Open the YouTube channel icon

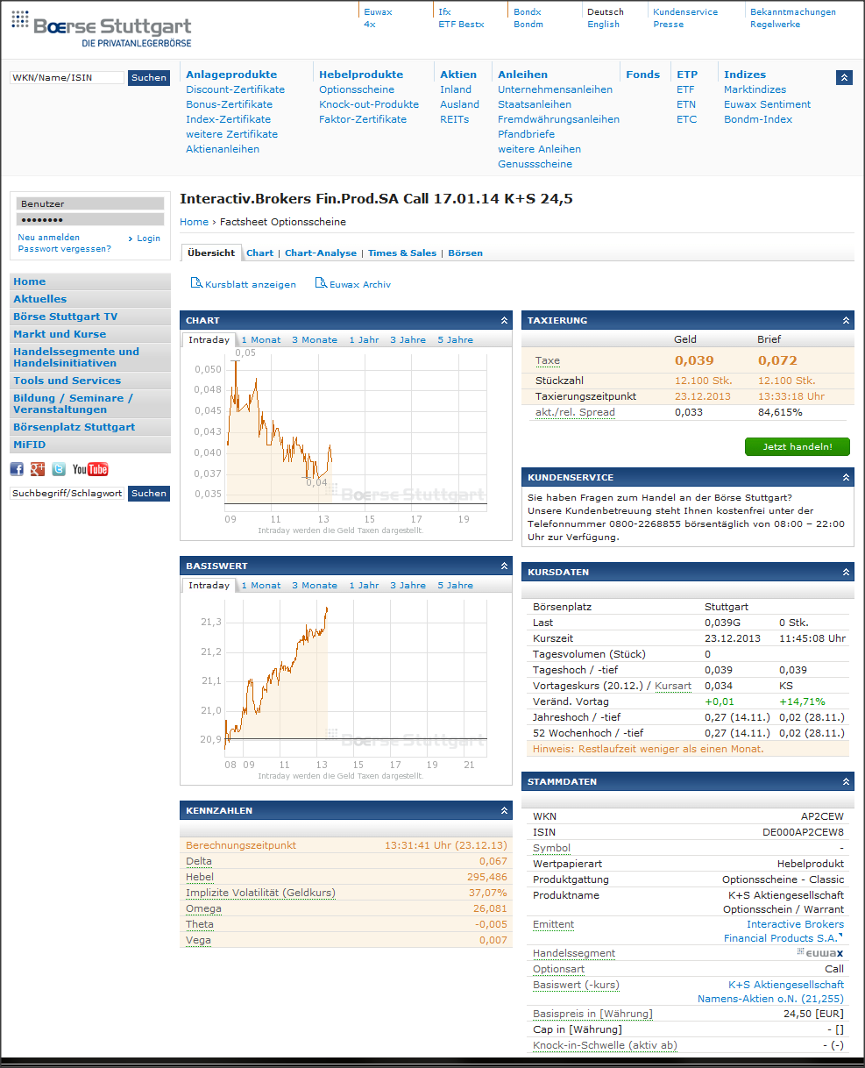[90, 469]
